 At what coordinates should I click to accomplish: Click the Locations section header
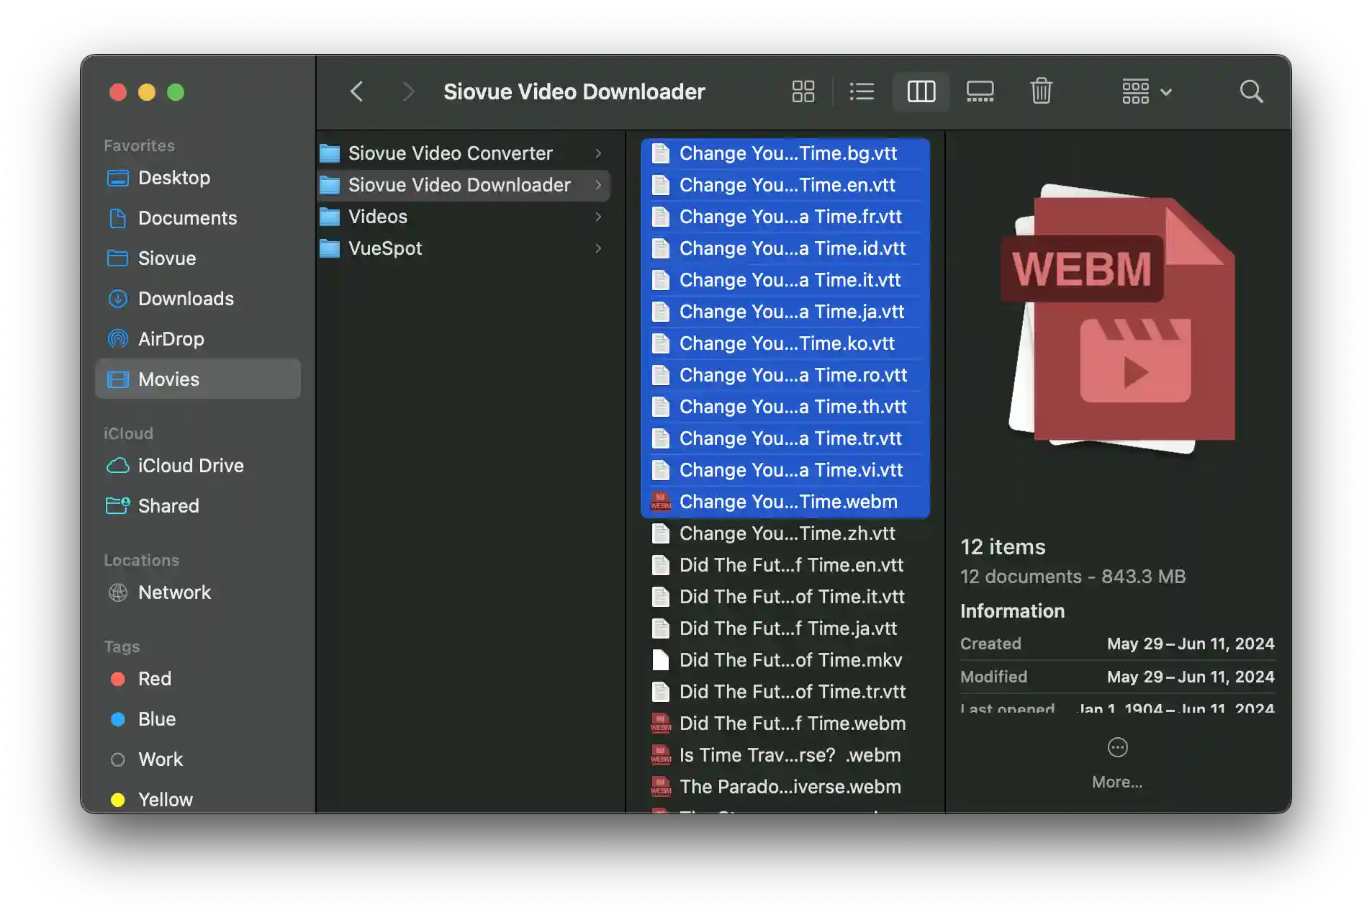point(141,560)
